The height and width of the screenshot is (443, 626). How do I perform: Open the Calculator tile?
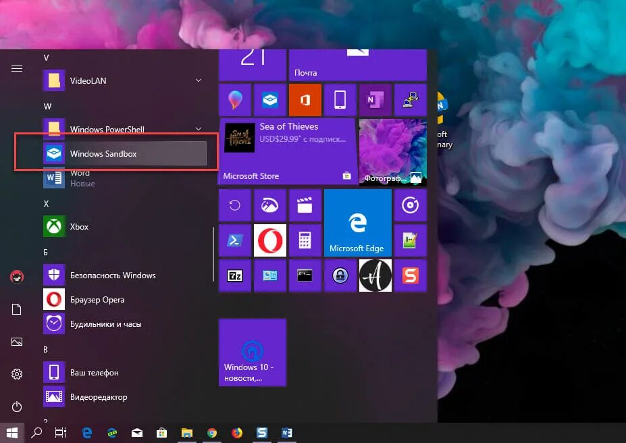(x=305, y=240)
